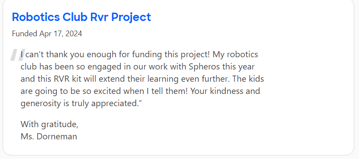Viewport: 359px width, 159px height.
Task: Click the line starting 'I can't thank you enough'
Action: tap(139, 55)
